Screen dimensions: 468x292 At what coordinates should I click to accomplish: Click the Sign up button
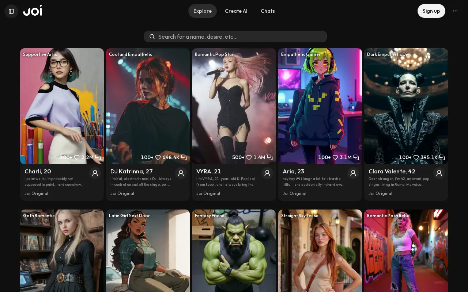pos(431,11)
